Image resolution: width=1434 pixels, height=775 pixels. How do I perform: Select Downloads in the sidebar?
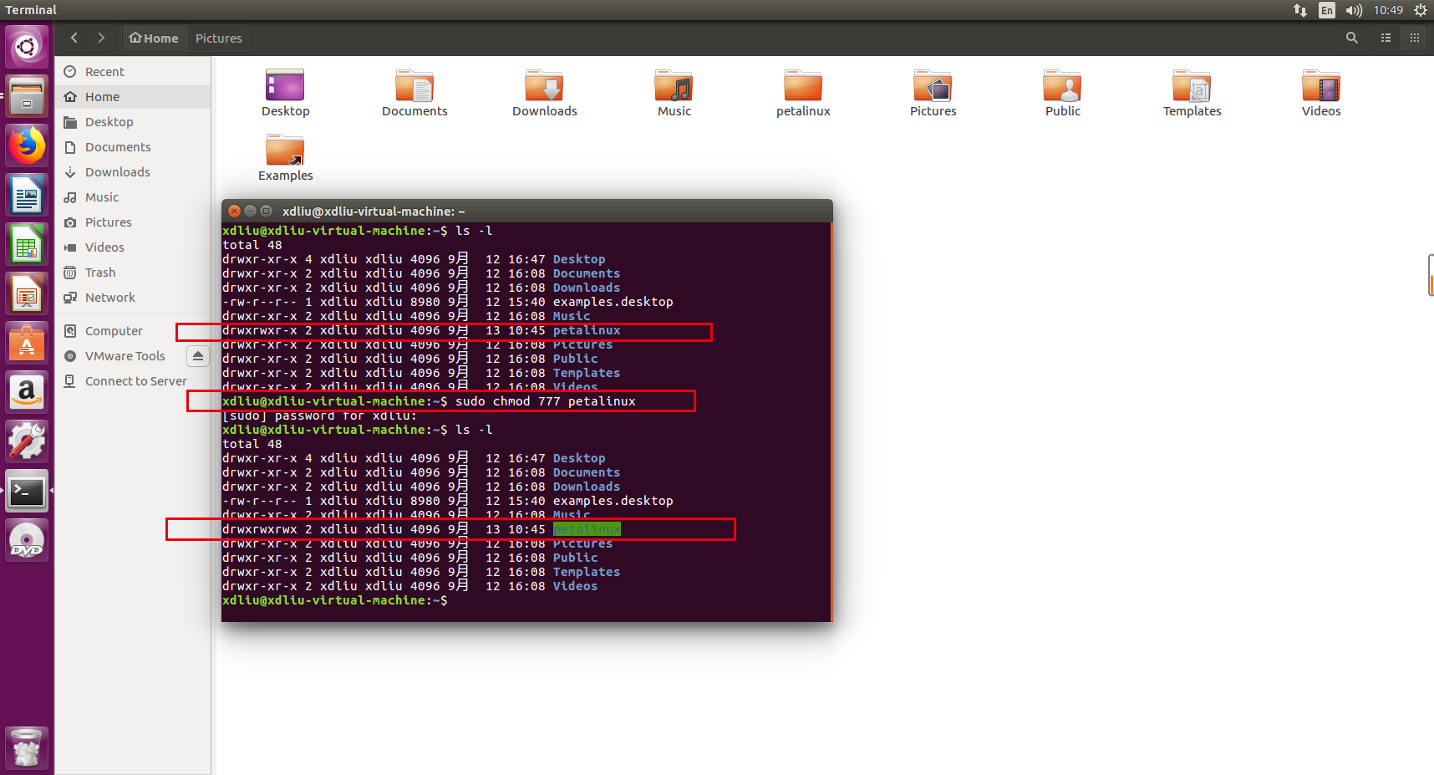click(116, 171)
